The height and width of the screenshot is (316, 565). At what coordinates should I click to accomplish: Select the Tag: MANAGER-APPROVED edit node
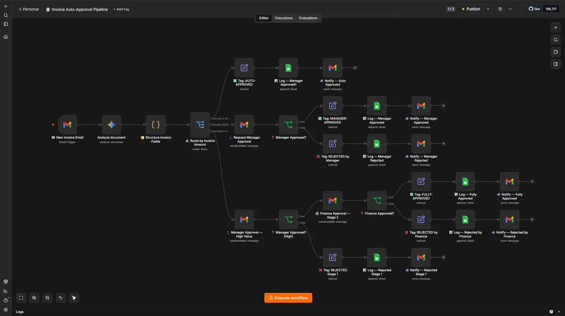click(333, 106)
